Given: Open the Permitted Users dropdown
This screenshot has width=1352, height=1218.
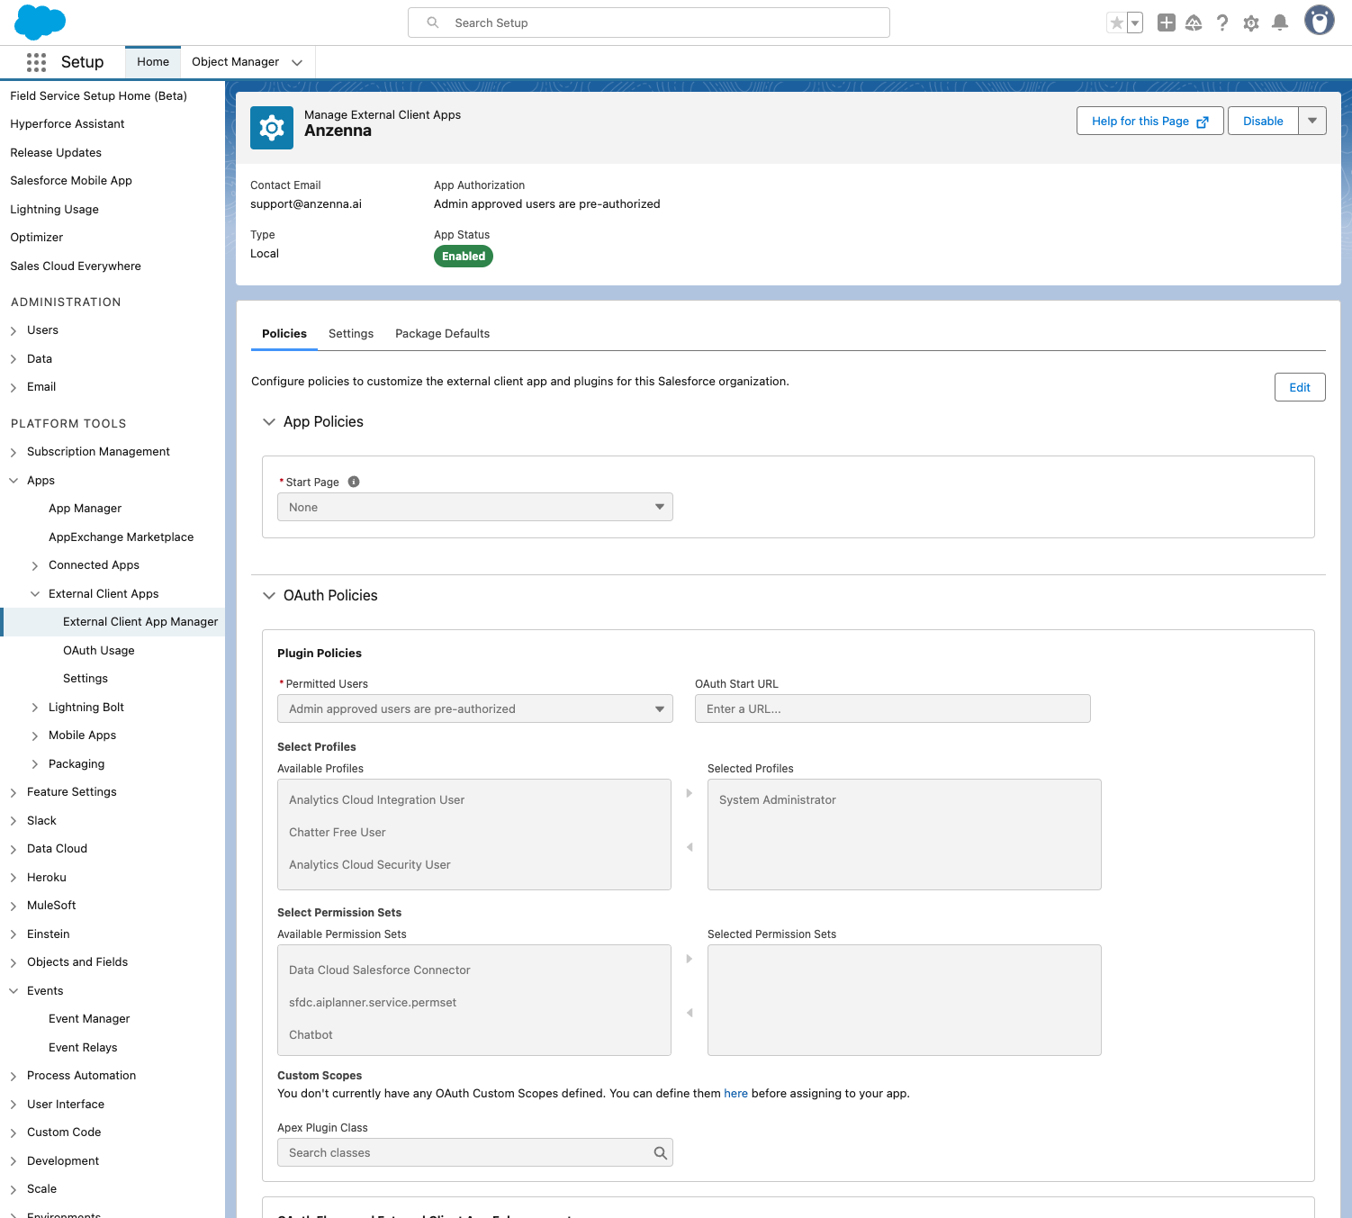Looking at the screenshot, I should pos(474,708).
